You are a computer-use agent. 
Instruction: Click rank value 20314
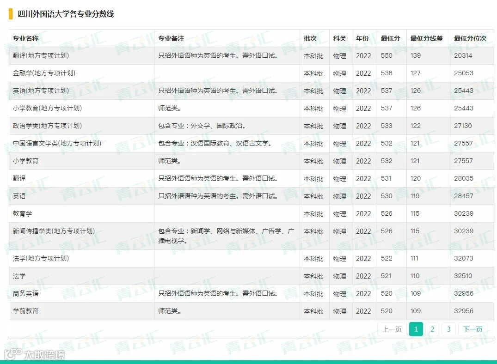coord(463,56)
